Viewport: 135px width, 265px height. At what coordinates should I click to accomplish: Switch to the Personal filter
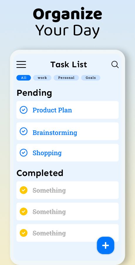66,78
